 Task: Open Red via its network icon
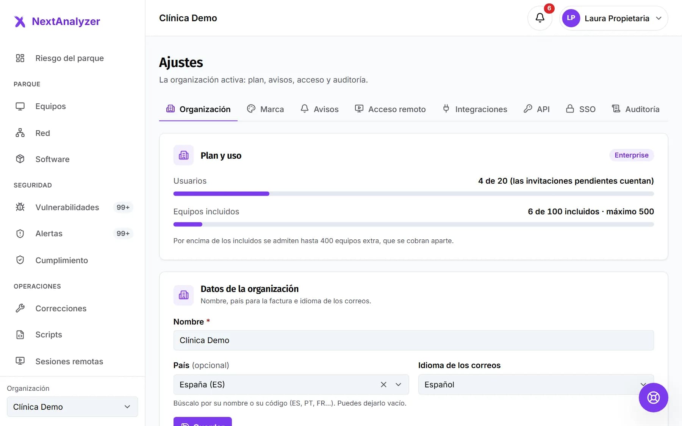pyautogui.click(x=20, y=133)
